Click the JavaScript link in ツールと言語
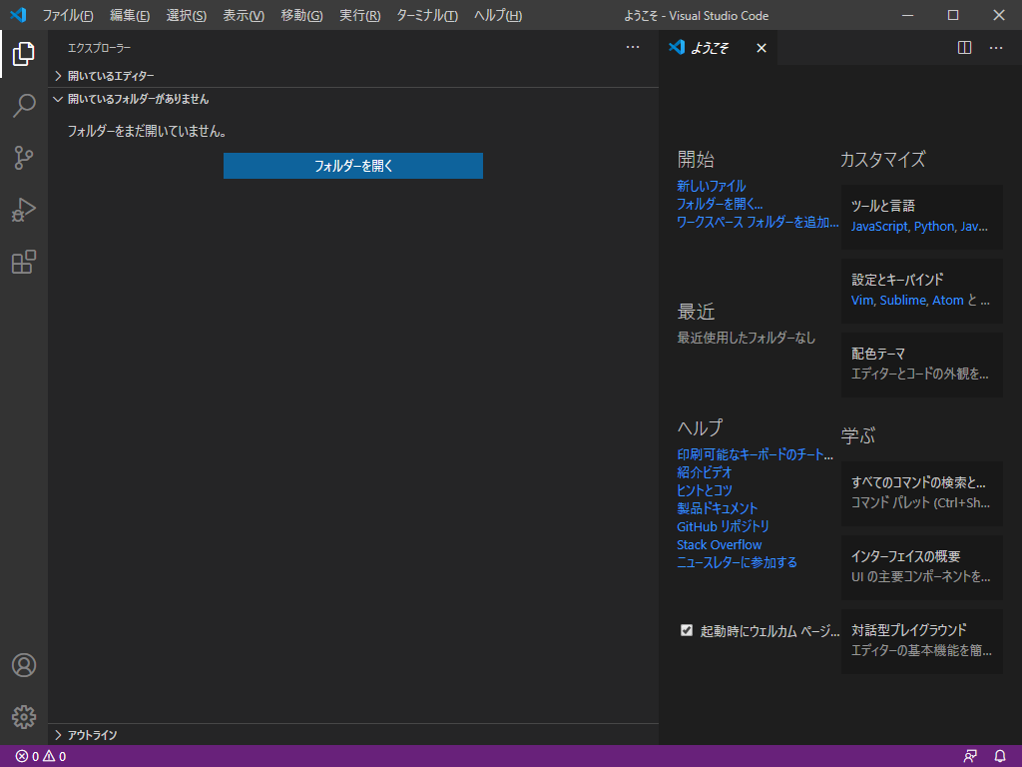Image resolution: width=1022 pixels, height=767 pixels. [x=879, y=227]
